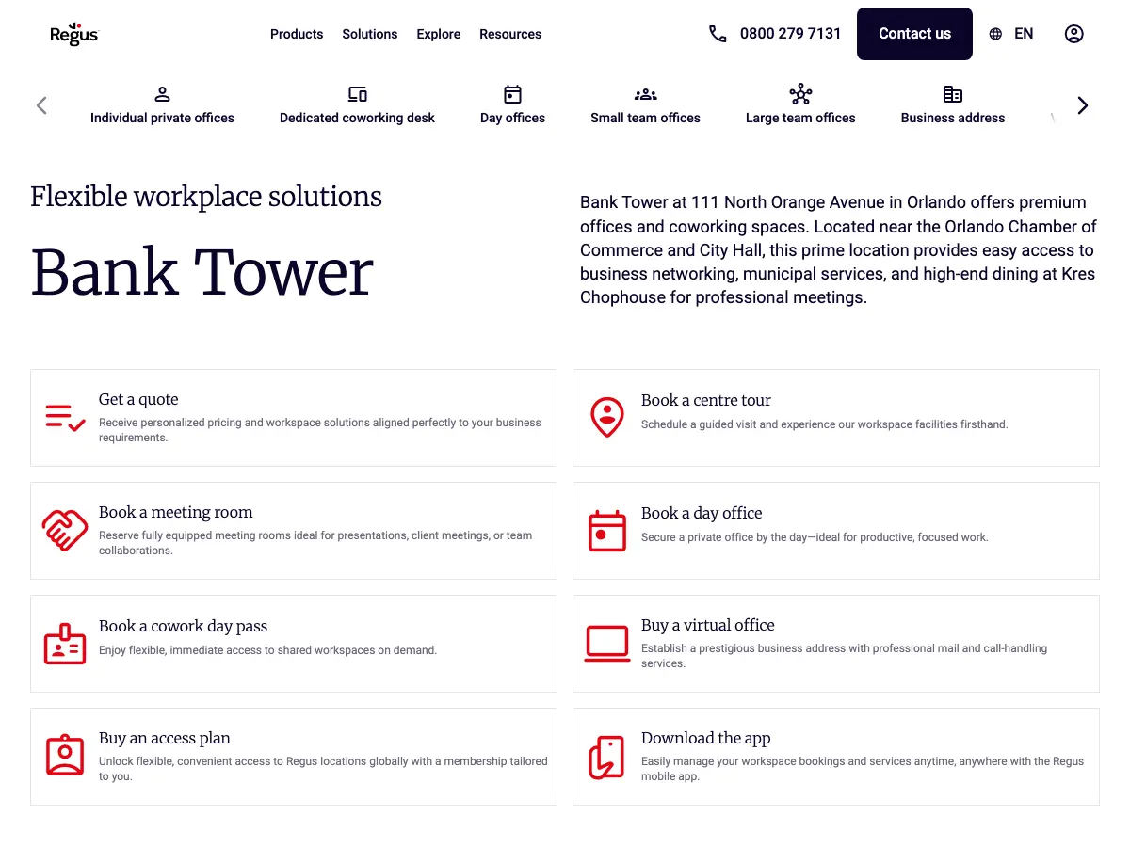The width and height of the screenshot is (1130, 847).
Task: Show previous product categories with left chevron
Action: coord(41,105)
